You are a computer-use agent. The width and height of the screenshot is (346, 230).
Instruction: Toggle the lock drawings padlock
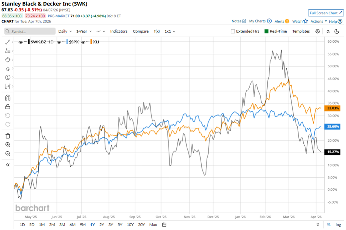8,107
